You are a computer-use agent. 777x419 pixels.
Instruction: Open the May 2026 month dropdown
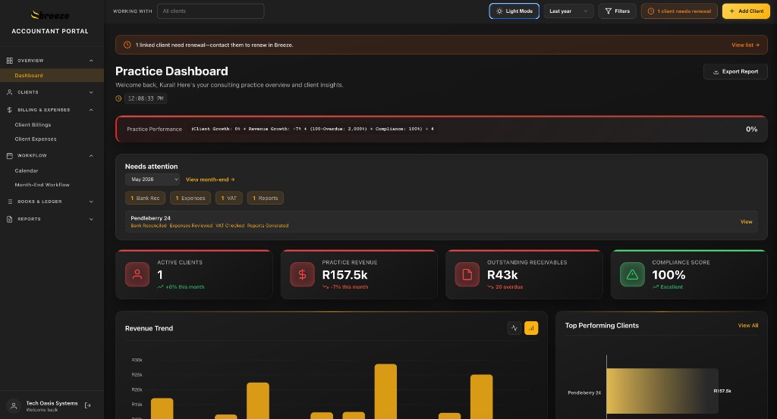(x=152, y=179)
